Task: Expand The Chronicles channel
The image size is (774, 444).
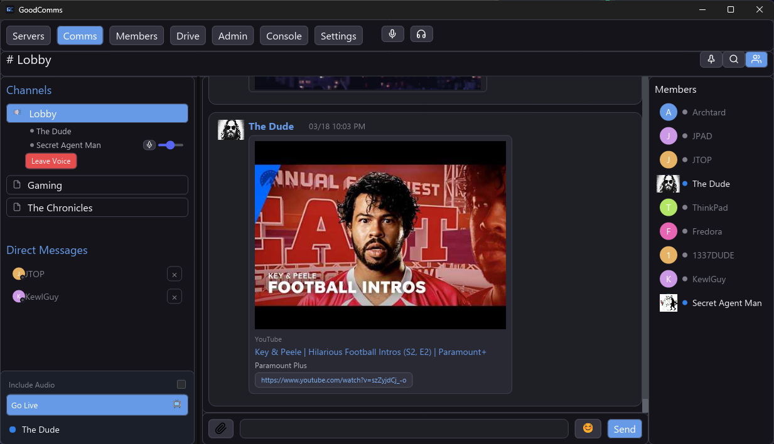Action: tap(97, 207)
